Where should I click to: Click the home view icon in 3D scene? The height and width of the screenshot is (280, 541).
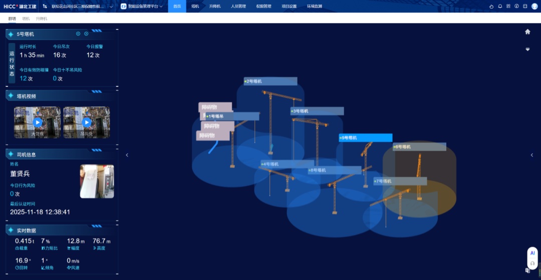(x=527, y=31)
